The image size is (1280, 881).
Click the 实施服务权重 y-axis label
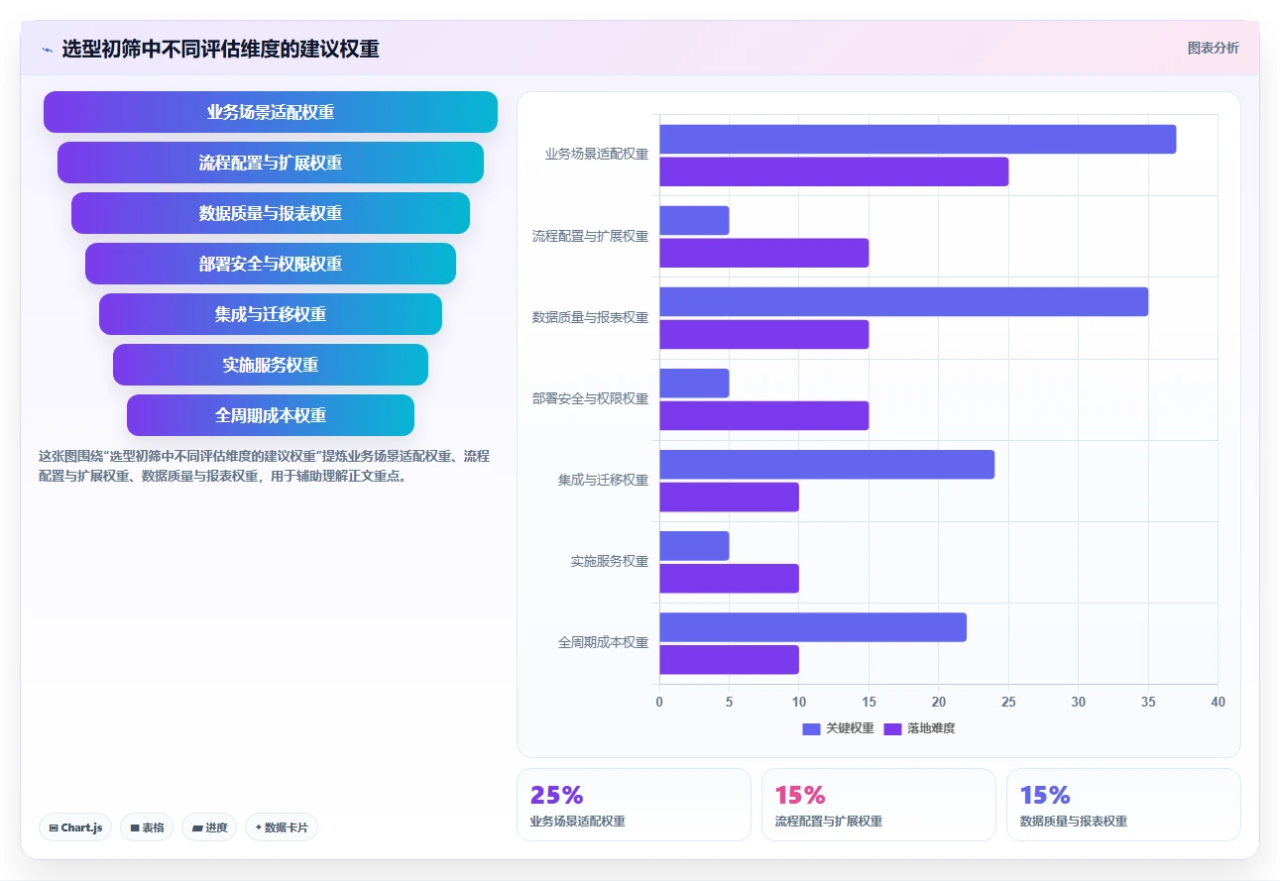coord(610,561)
